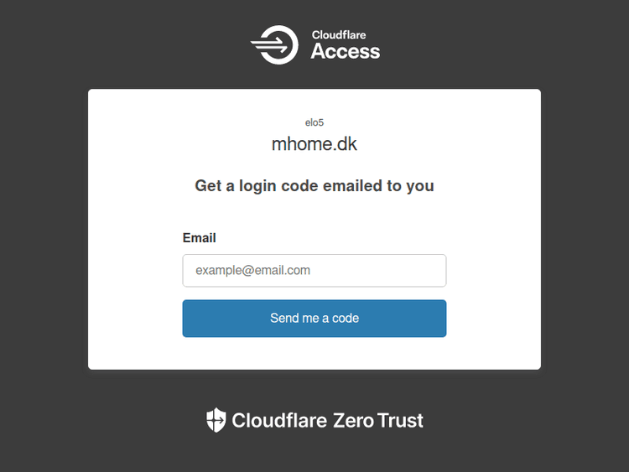Select the mhome.dk domain heading
This screenshot has width=629, height=472.
314,144
